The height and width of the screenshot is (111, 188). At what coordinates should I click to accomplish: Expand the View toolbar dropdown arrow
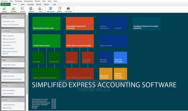coord(42,9)
